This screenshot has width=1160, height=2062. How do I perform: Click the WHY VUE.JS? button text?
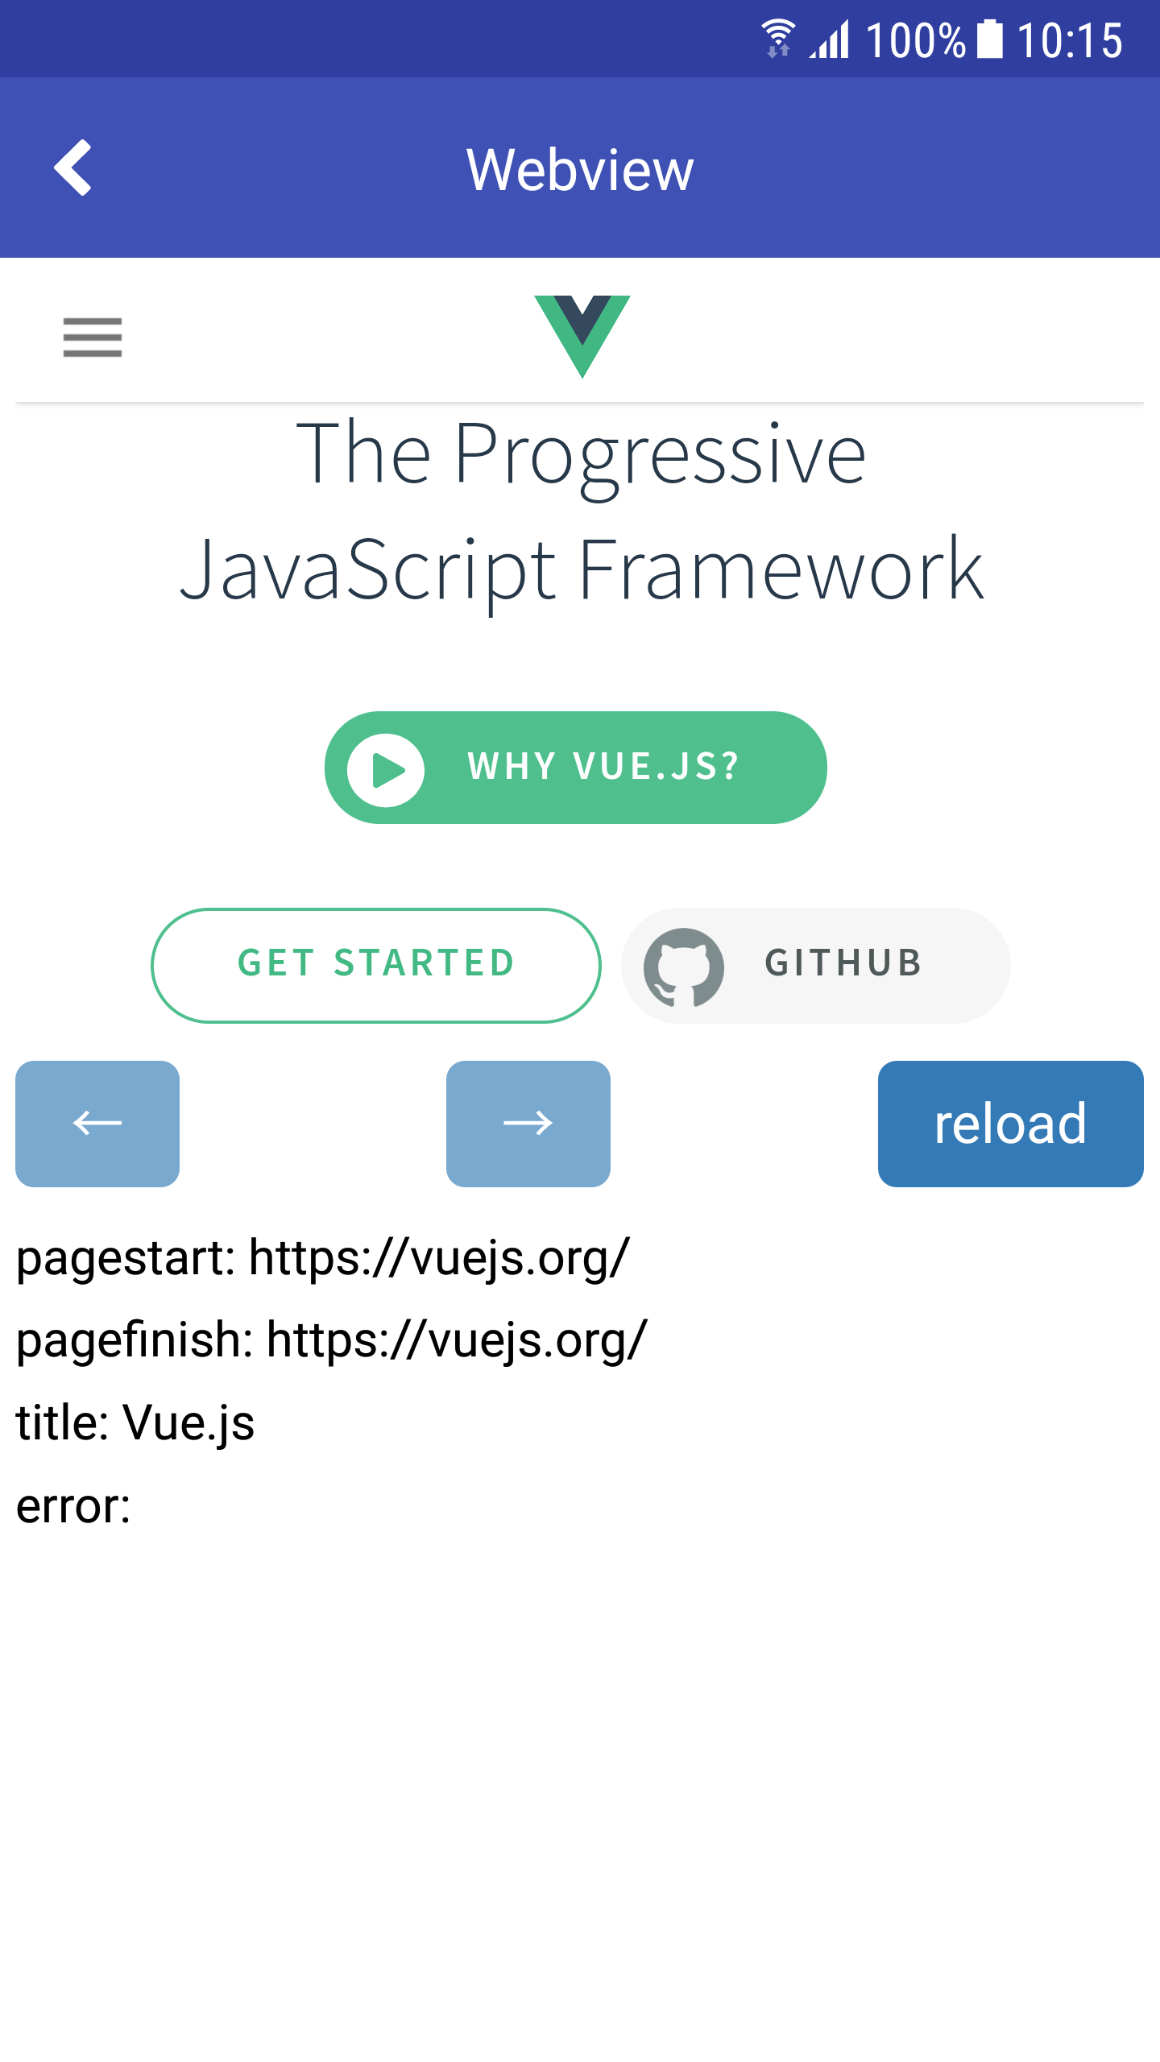click(603, 767)
